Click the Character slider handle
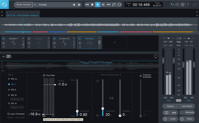The width and height of the screenshot is (199, 123). coord(77,111)
